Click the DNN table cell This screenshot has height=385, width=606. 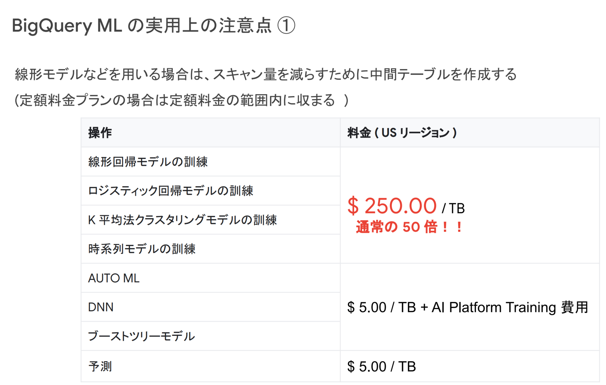pos(211,307)
